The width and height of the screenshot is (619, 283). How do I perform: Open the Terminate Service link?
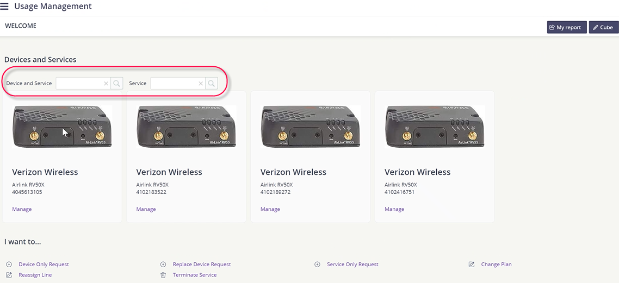(195, 275)
